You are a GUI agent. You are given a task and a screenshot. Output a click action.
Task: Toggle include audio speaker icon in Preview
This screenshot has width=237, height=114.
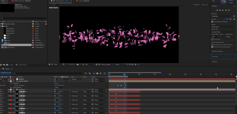[227, 19]
